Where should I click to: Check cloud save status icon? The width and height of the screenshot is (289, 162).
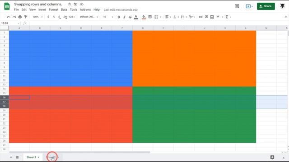click(82, 4)
